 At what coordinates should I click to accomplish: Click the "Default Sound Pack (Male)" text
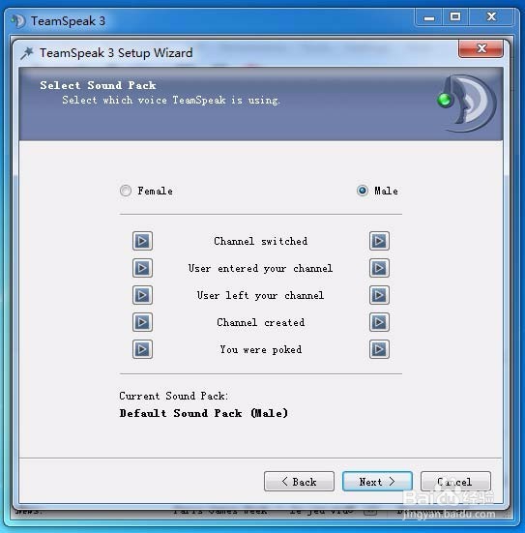[x=204, y=413]
